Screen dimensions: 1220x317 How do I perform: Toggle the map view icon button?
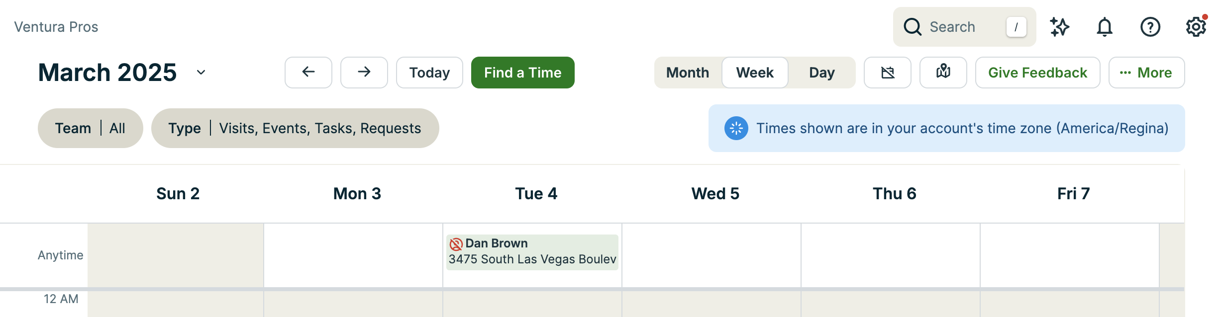(x=943, y=73)
